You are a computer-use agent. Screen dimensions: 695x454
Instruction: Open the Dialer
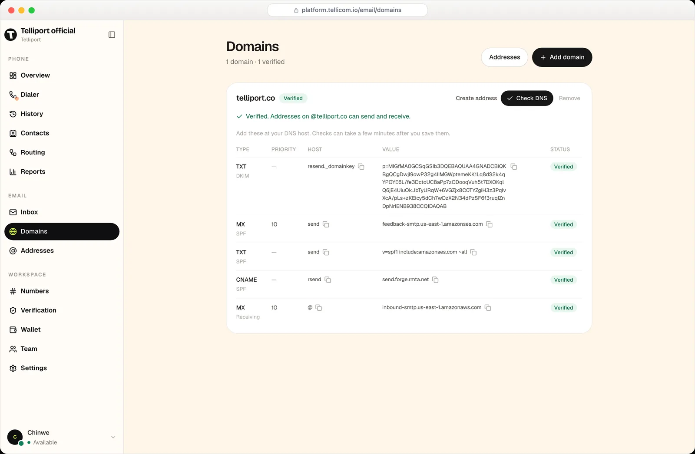tap(62, 95)
